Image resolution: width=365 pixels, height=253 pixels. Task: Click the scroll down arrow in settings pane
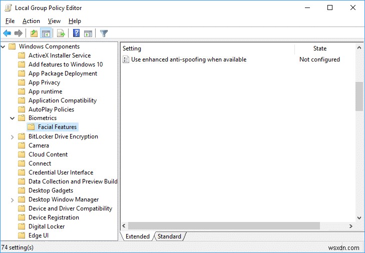pyautogui.click(x=359, y=218)
